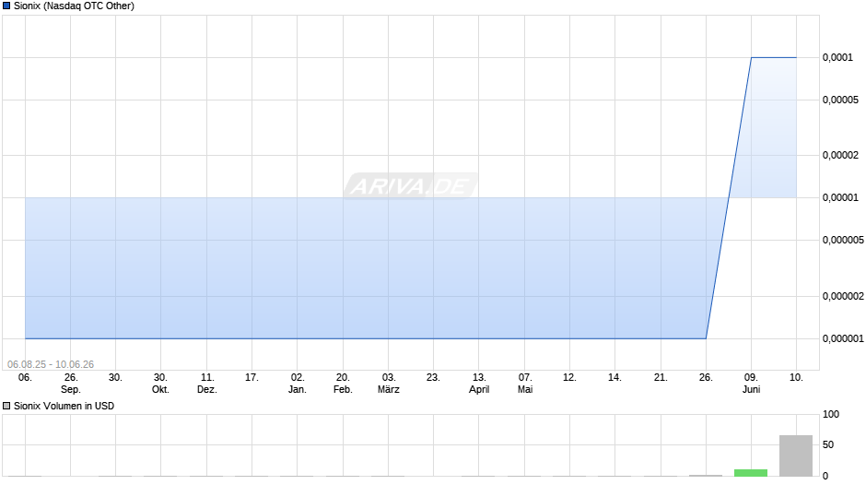866x485 pixels.
Task: Click the '20. Feb.' x-axis label
Action: [343, 384]
